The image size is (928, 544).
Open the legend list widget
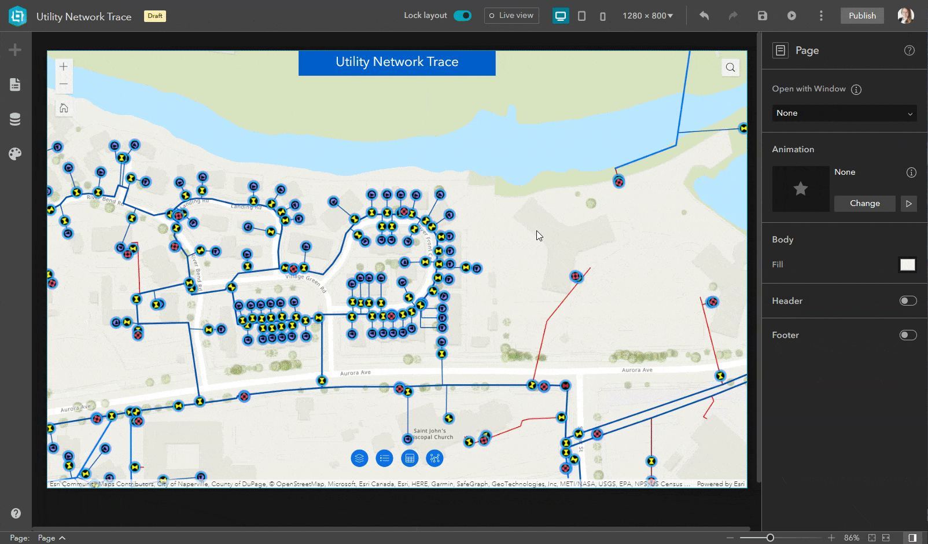(x=384, y=458)
